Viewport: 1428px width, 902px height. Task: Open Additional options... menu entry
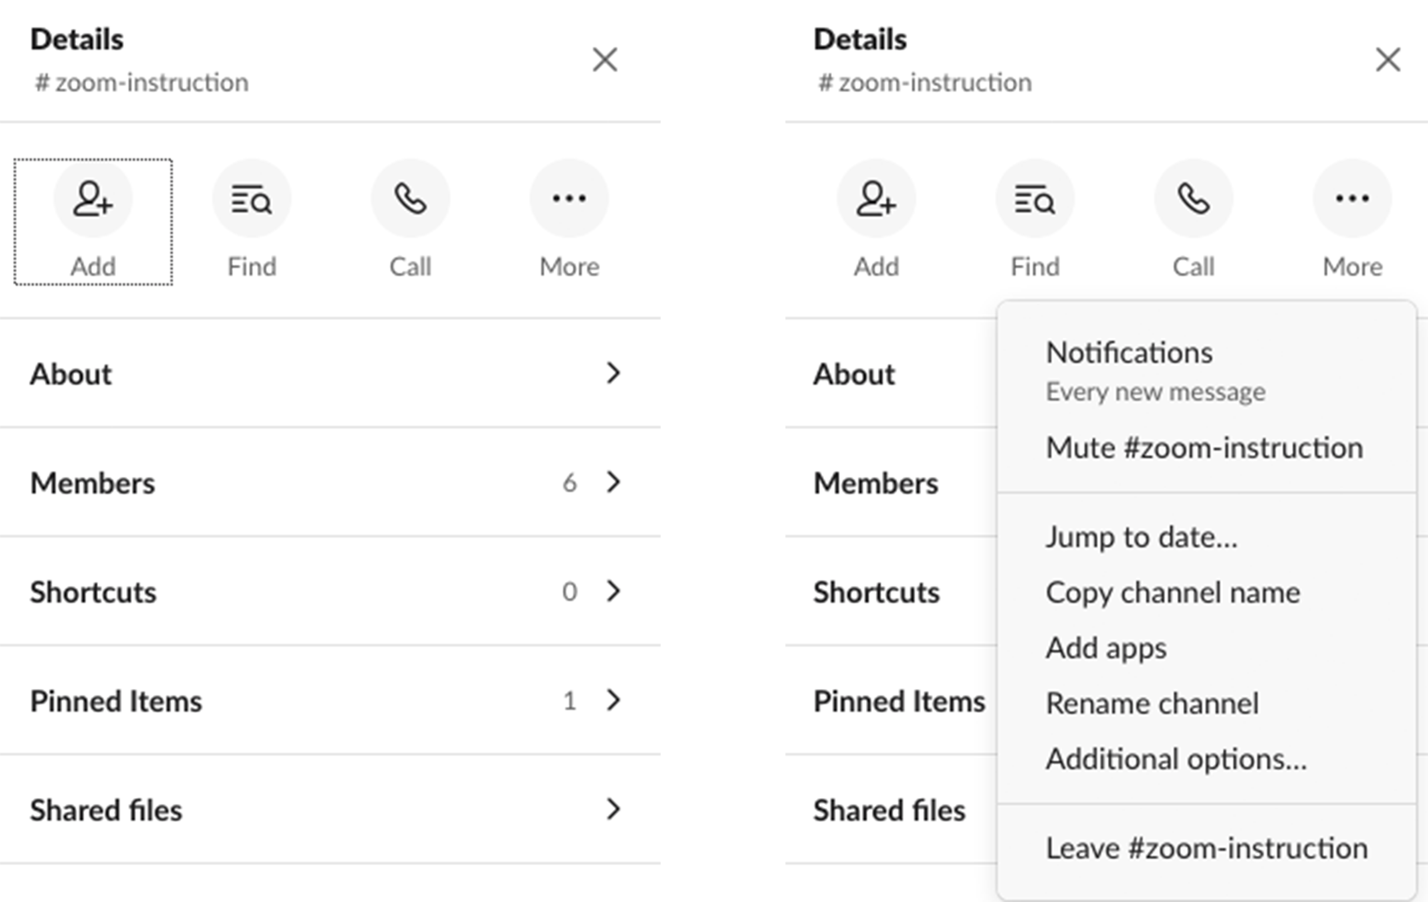pyautogui.click(x=1207, y=759)
